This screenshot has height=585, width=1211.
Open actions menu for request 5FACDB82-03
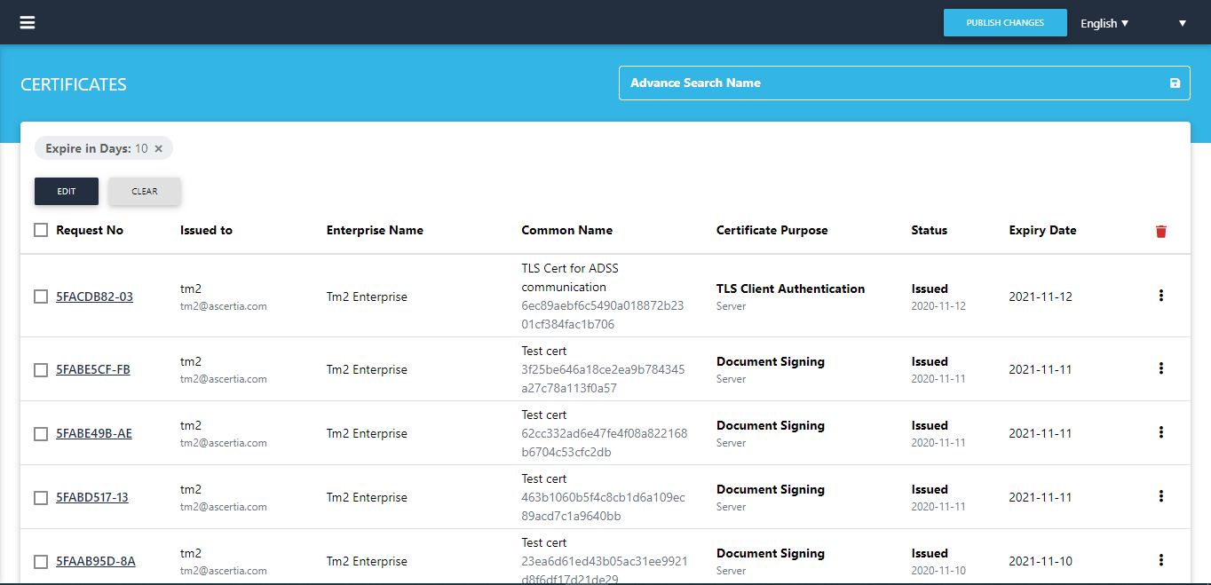pyautogui.click(x=1160, y=296)
